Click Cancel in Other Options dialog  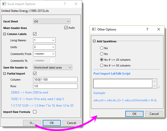click(x=154, y=114)
